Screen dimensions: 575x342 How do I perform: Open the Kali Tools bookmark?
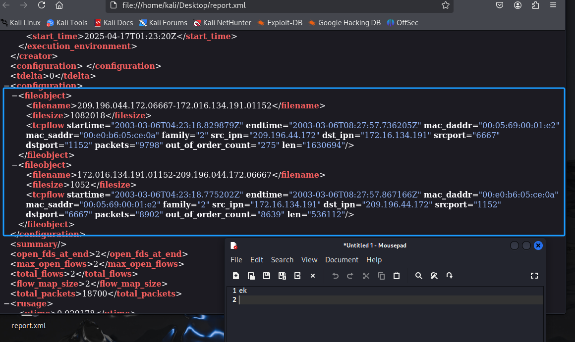click(x=67, y=23)
